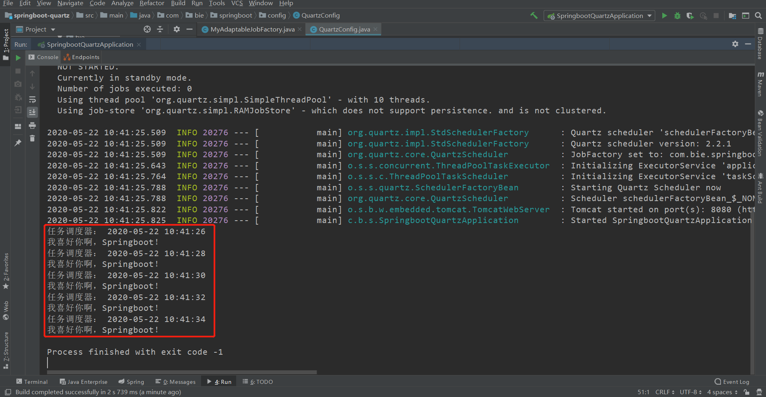Image resolution: width=766 pixels, height=397 pixels.
Task: Open Run panel settings gear
Action: tap(735, 44)
